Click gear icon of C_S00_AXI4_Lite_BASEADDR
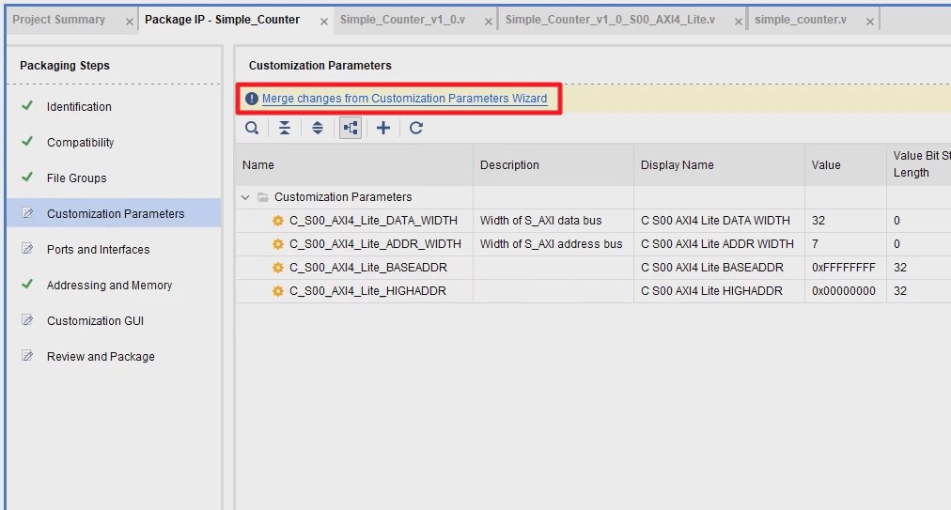 pyautogui.click(x=278, y=268)
